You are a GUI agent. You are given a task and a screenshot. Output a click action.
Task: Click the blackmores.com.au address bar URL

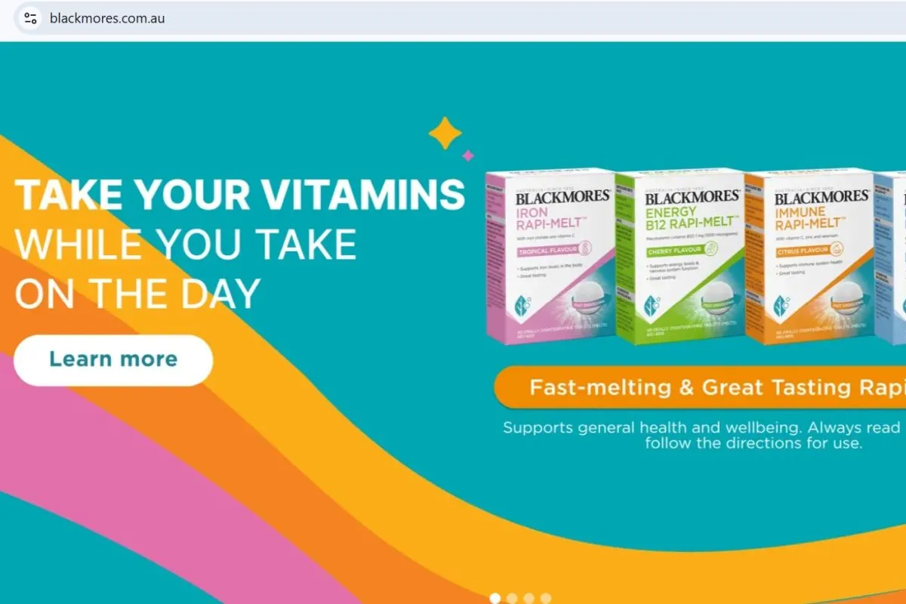coord(107,18)
